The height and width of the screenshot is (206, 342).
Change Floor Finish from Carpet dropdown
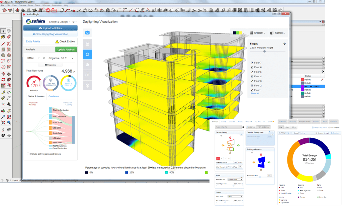[236, 196]
